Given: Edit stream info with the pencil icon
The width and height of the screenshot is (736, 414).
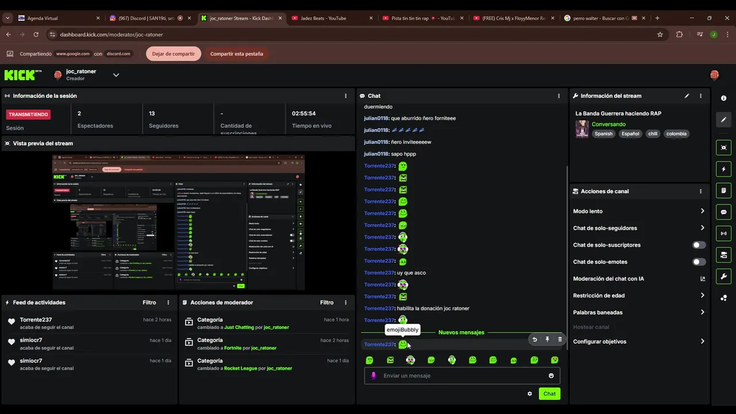Looking at the screenshot, I should tap(687, 96).
